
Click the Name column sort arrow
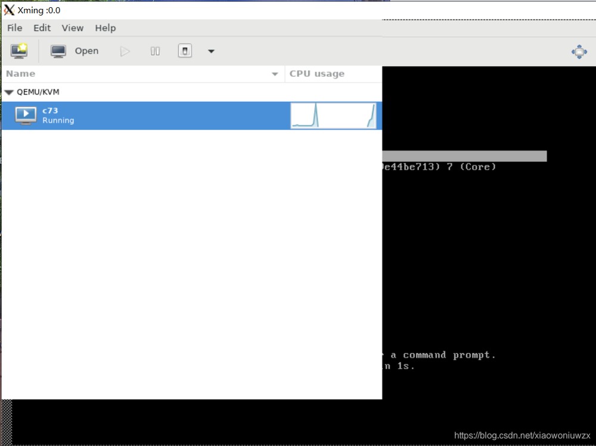click(275, 74)
